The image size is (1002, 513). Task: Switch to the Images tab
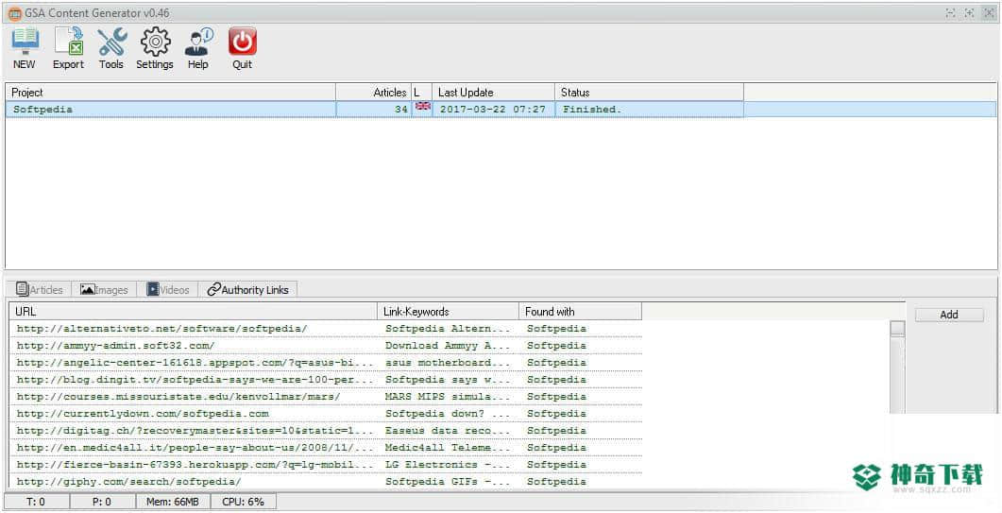coord(104,290)
